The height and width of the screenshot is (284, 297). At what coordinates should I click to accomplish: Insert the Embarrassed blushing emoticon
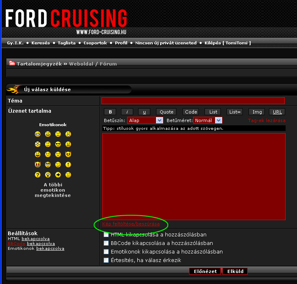point(48,154)
